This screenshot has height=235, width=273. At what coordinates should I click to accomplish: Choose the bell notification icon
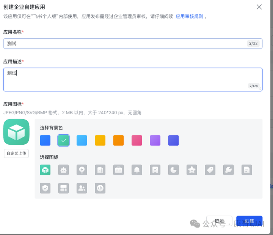(x=137, y=170)
